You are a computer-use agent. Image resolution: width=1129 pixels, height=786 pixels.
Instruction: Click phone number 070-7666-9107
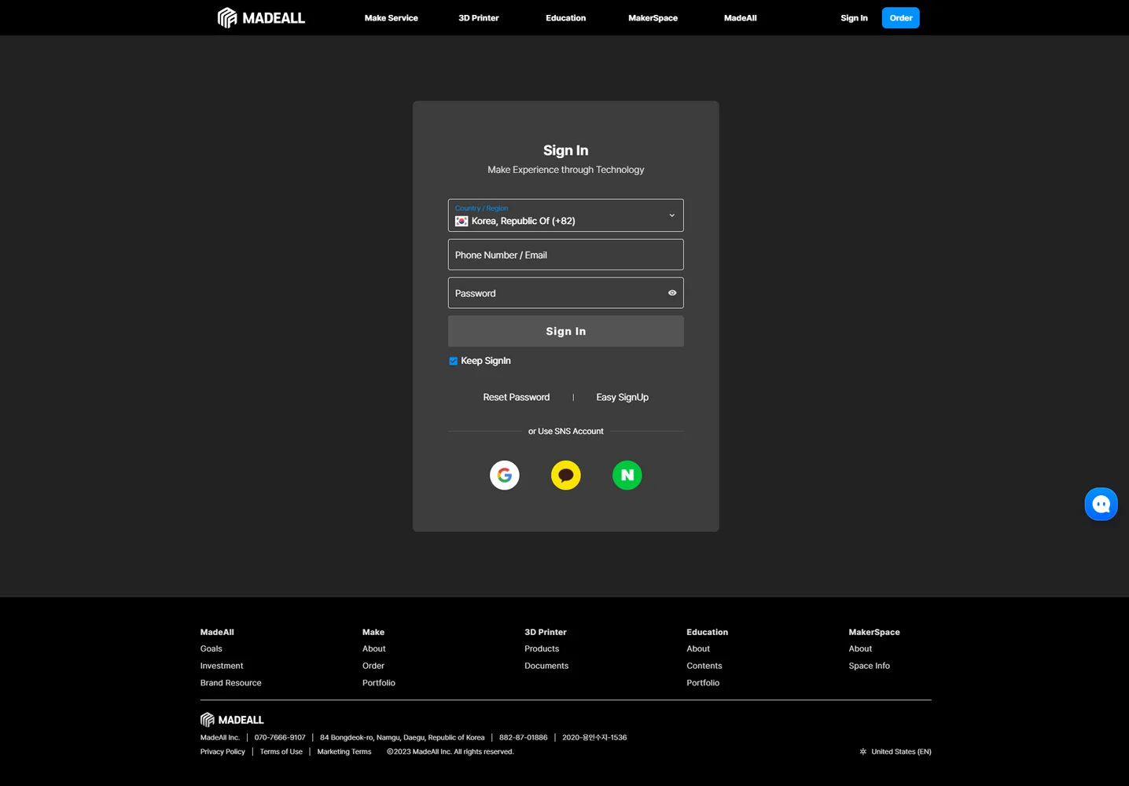coord(280,737)
